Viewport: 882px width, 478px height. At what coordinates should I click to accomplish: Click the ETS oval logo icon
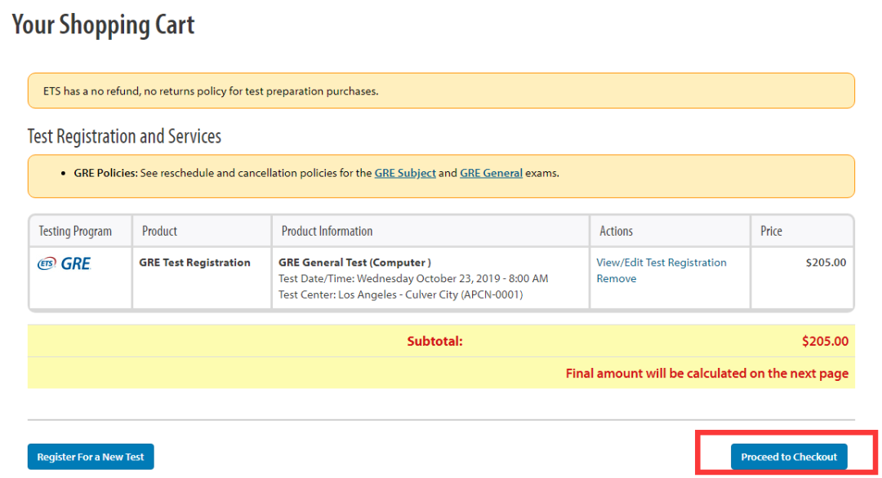[x=47, y=263]
